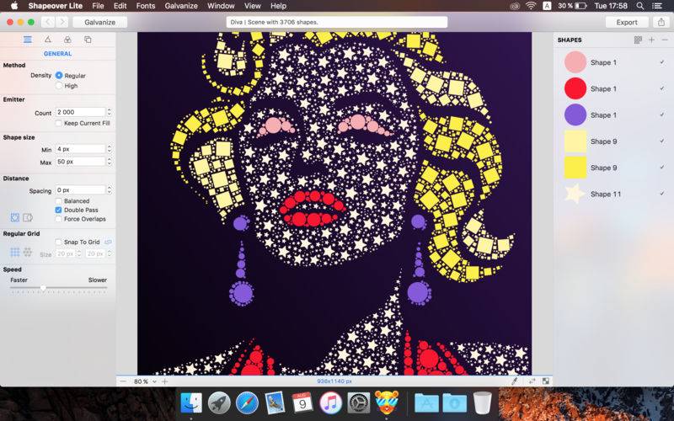Click the Galvanize toolbar button
The image size is (674, 421).
(x=99, y=23)
